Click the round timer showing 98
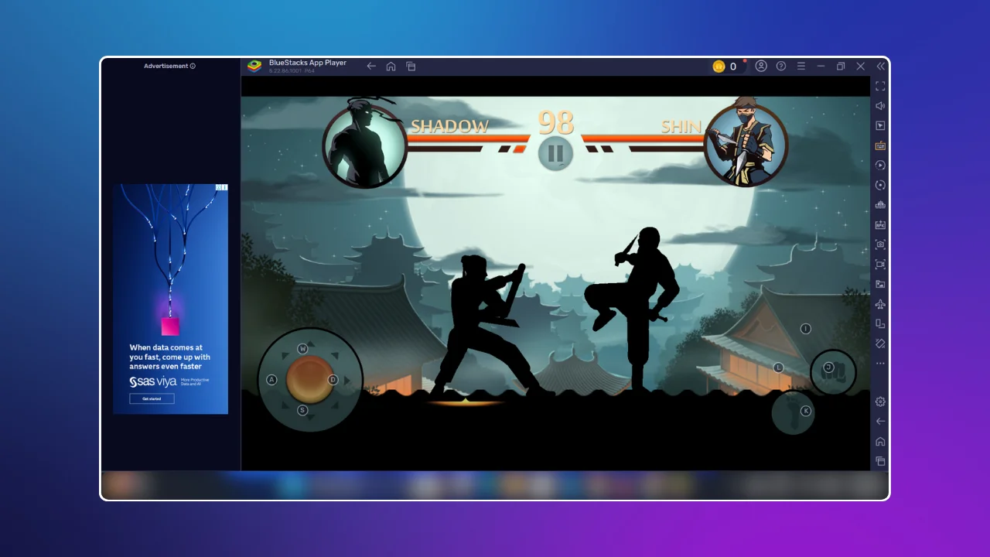Image resolution: width=990 pixels, height=557 pixels. (556, 123)
